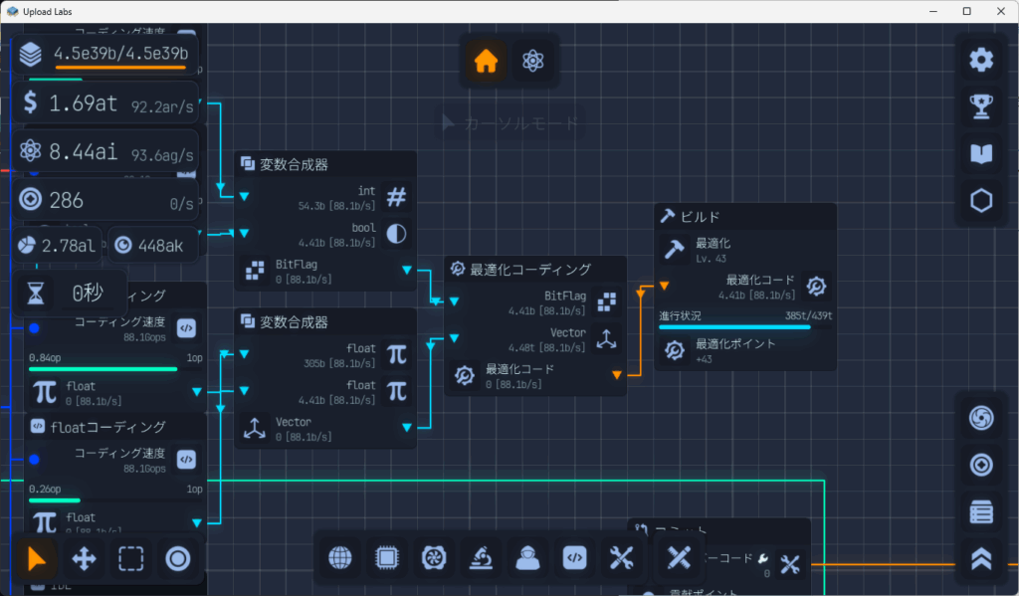Switch to the Home tab
This screenshot has height=596, width=1019.
tap(486, 61)
